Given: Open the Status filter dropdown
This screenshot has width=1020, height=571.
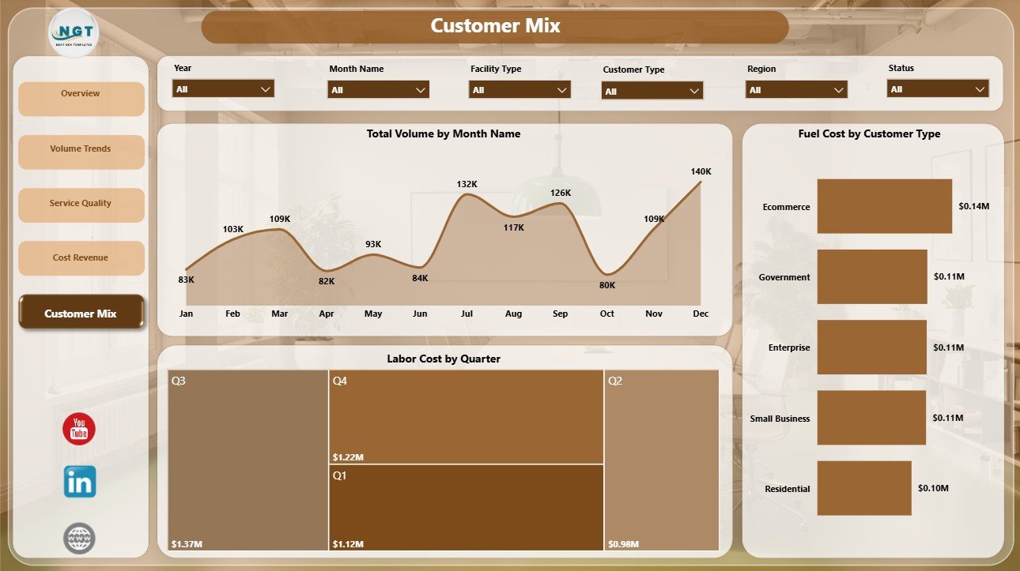Looking at the screenshot, I should [938, 88].
